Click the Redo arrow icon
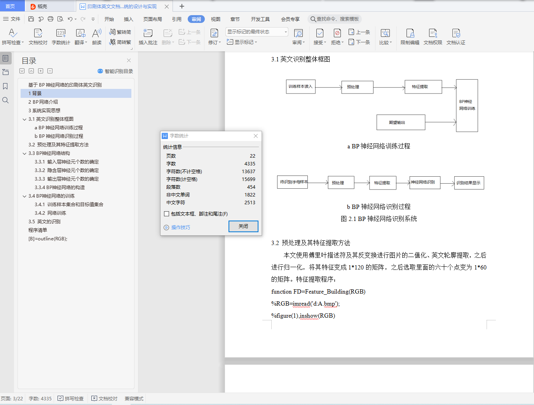534x405 pixels. pyautogui.click(x=83, y=19)
